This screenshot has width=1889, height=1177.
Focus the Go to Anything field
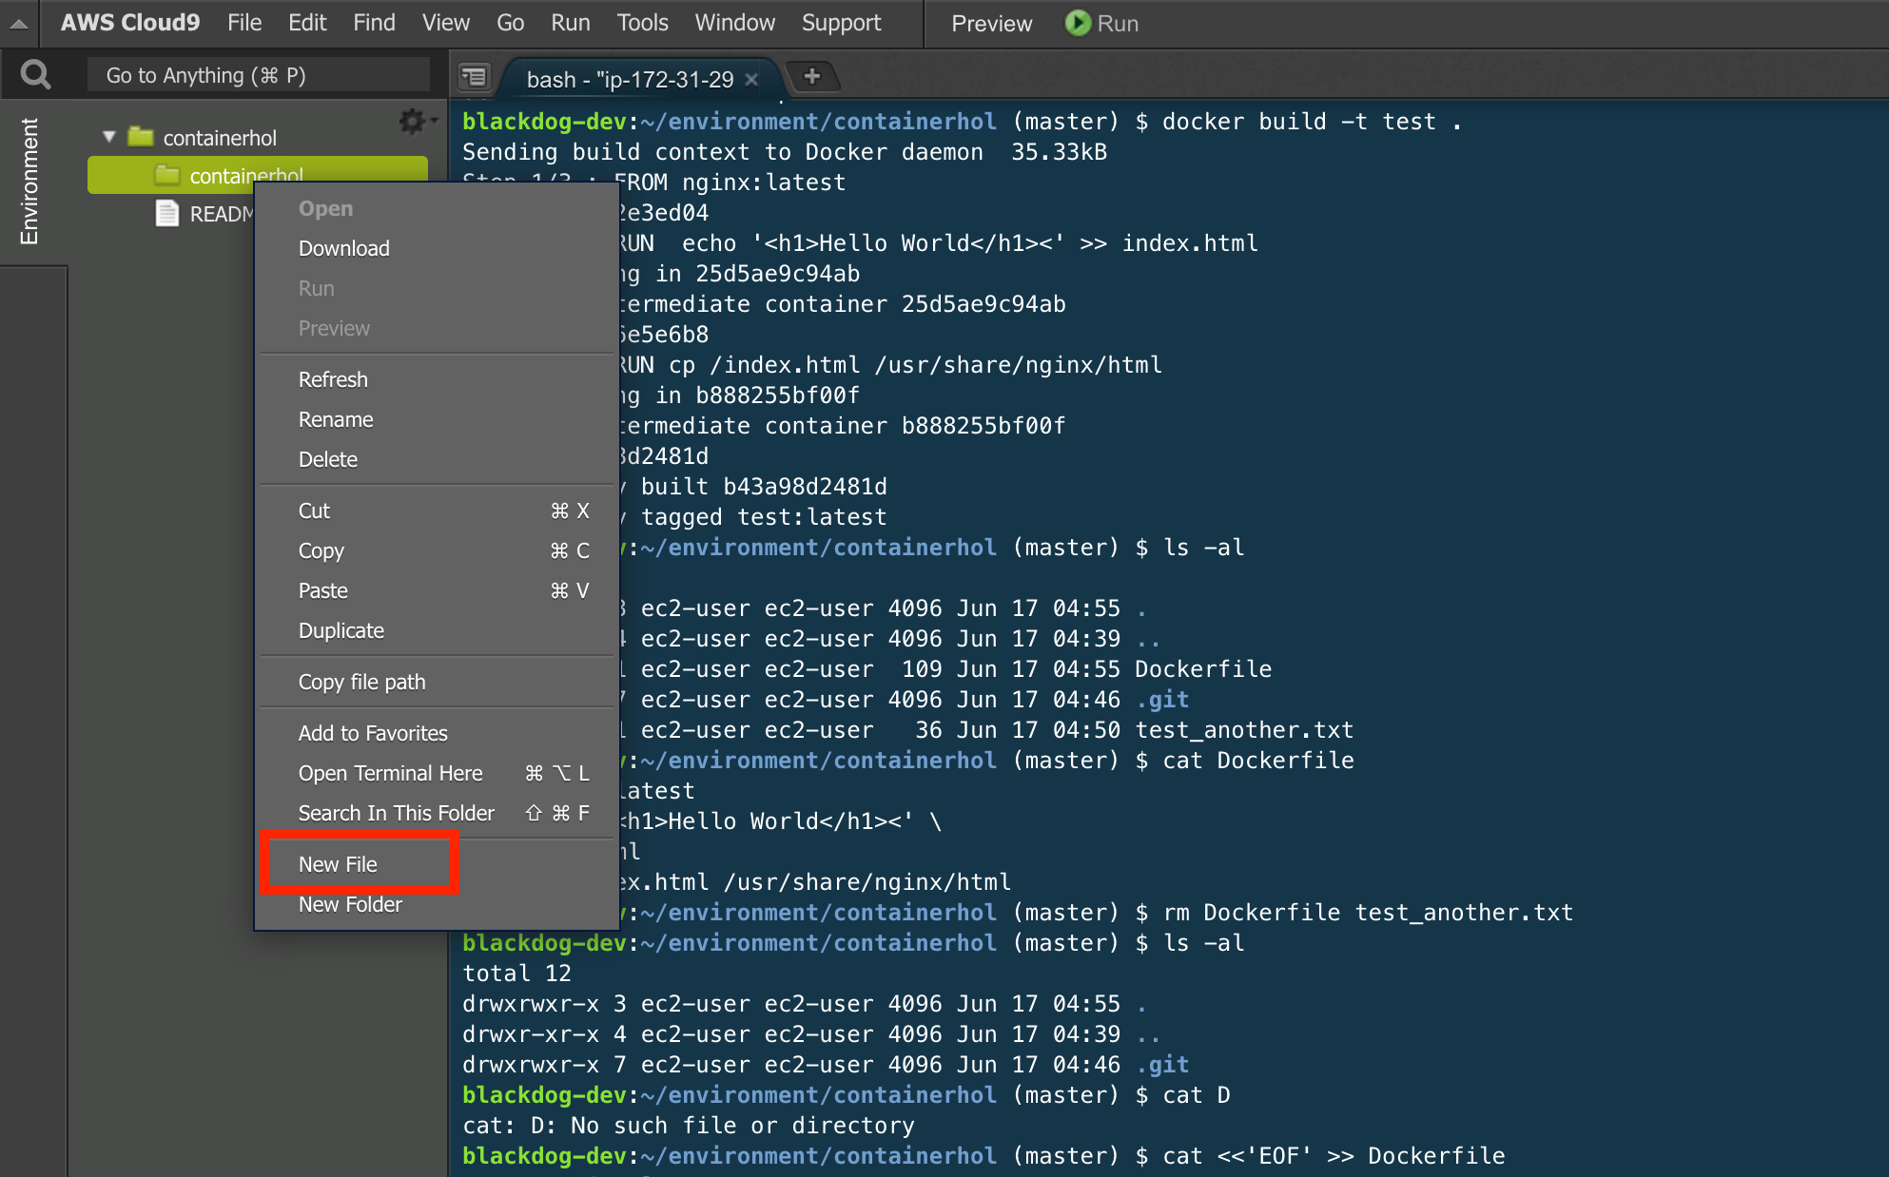point(258,75)
